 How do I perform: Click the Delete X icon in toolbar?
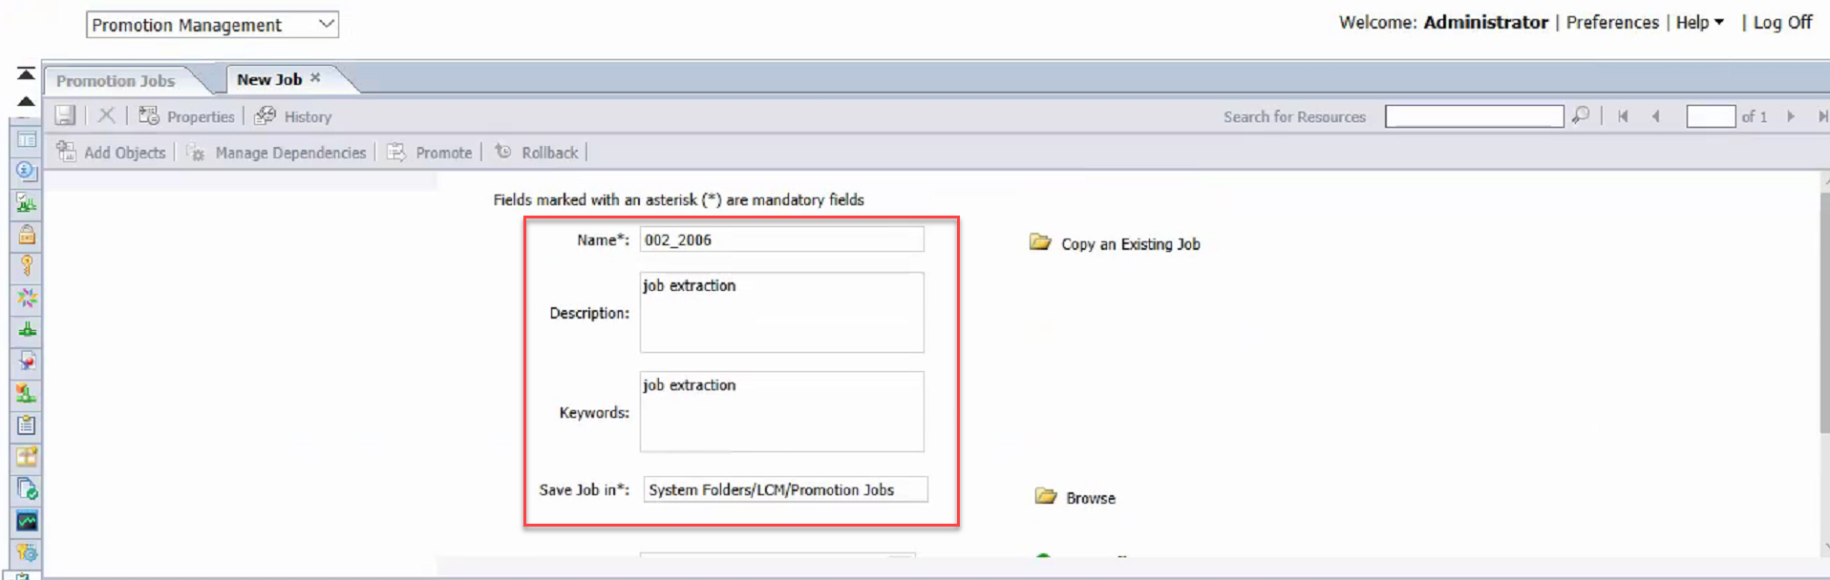click(107, 115)
